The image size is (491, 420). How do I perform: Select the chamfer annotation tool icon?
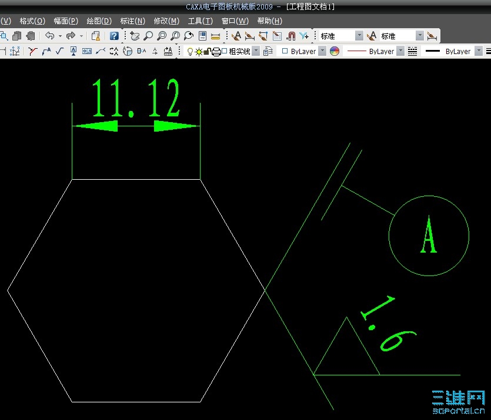click(32, 51)
